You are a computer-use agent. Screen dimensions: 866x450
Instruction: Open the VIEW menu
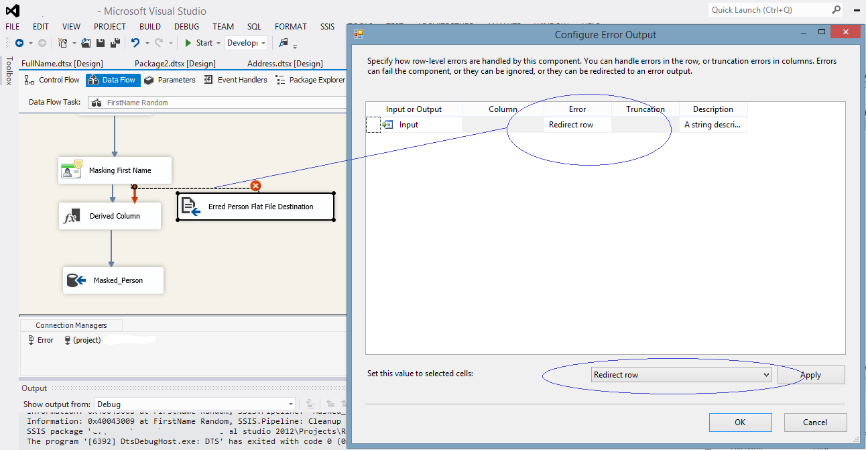click(x=71, y=27)
